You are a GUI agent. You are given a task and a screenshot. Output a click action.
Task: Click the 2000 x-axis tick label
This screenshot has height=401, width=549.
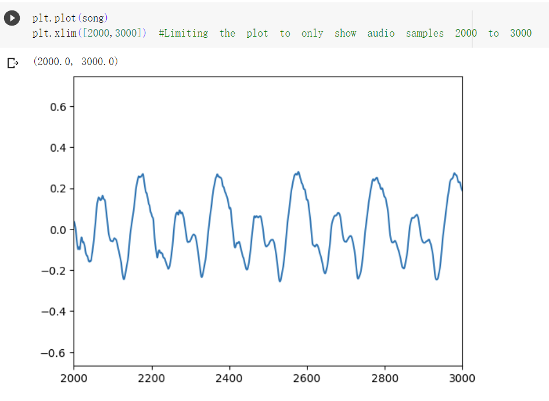click(x=74, y=378)
